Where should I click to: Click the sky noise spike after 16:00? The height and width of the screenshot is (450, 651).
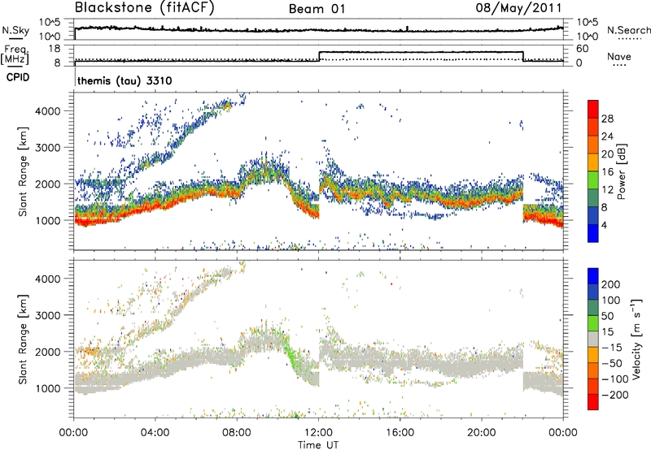[x=408, y=28]
